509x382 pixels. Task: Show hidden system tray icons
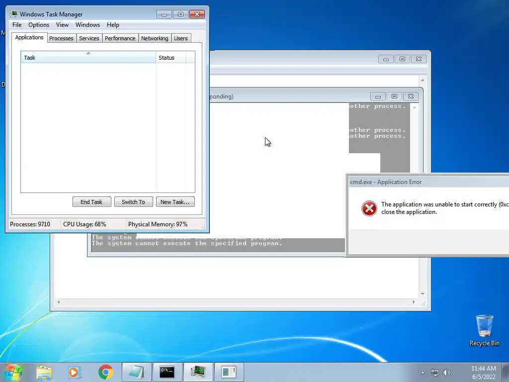423,373
